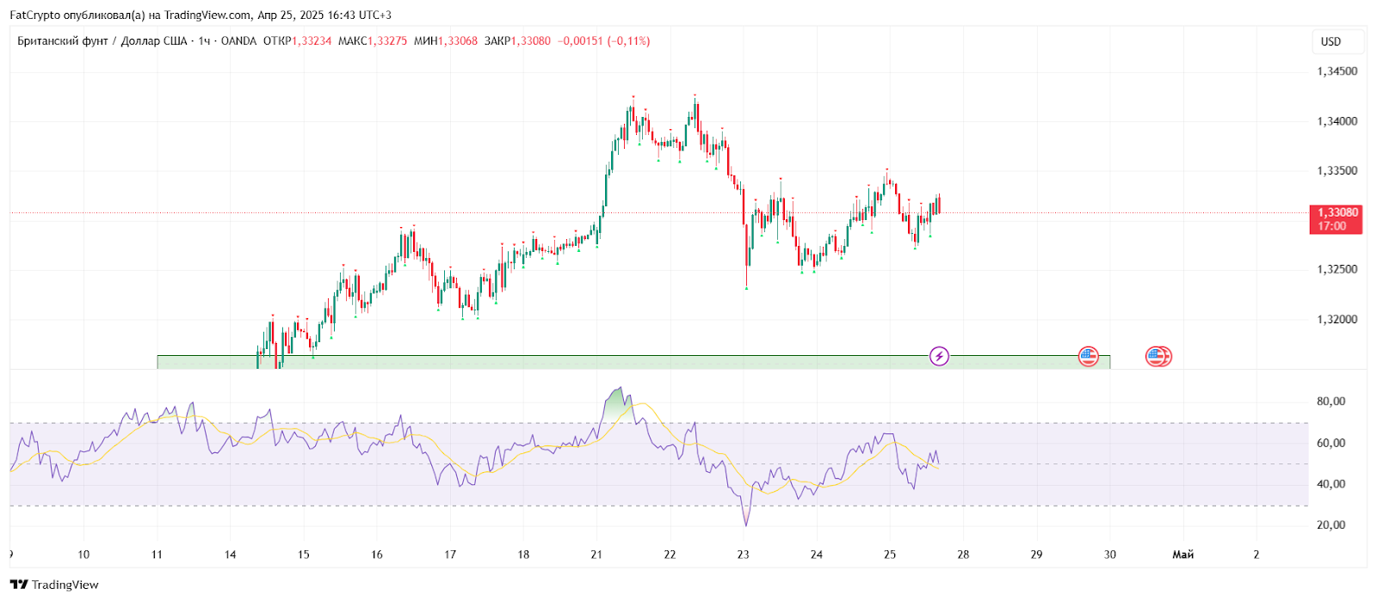Click the 80,00 RSI scale level
This screenshot has height=601, width=1377.
[x=1331, y=402]
